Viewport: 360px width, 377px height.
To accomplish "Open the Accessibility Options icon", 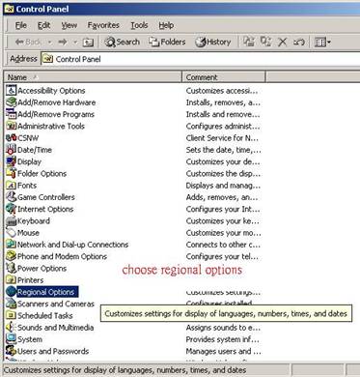I will [x=12, y=90].
